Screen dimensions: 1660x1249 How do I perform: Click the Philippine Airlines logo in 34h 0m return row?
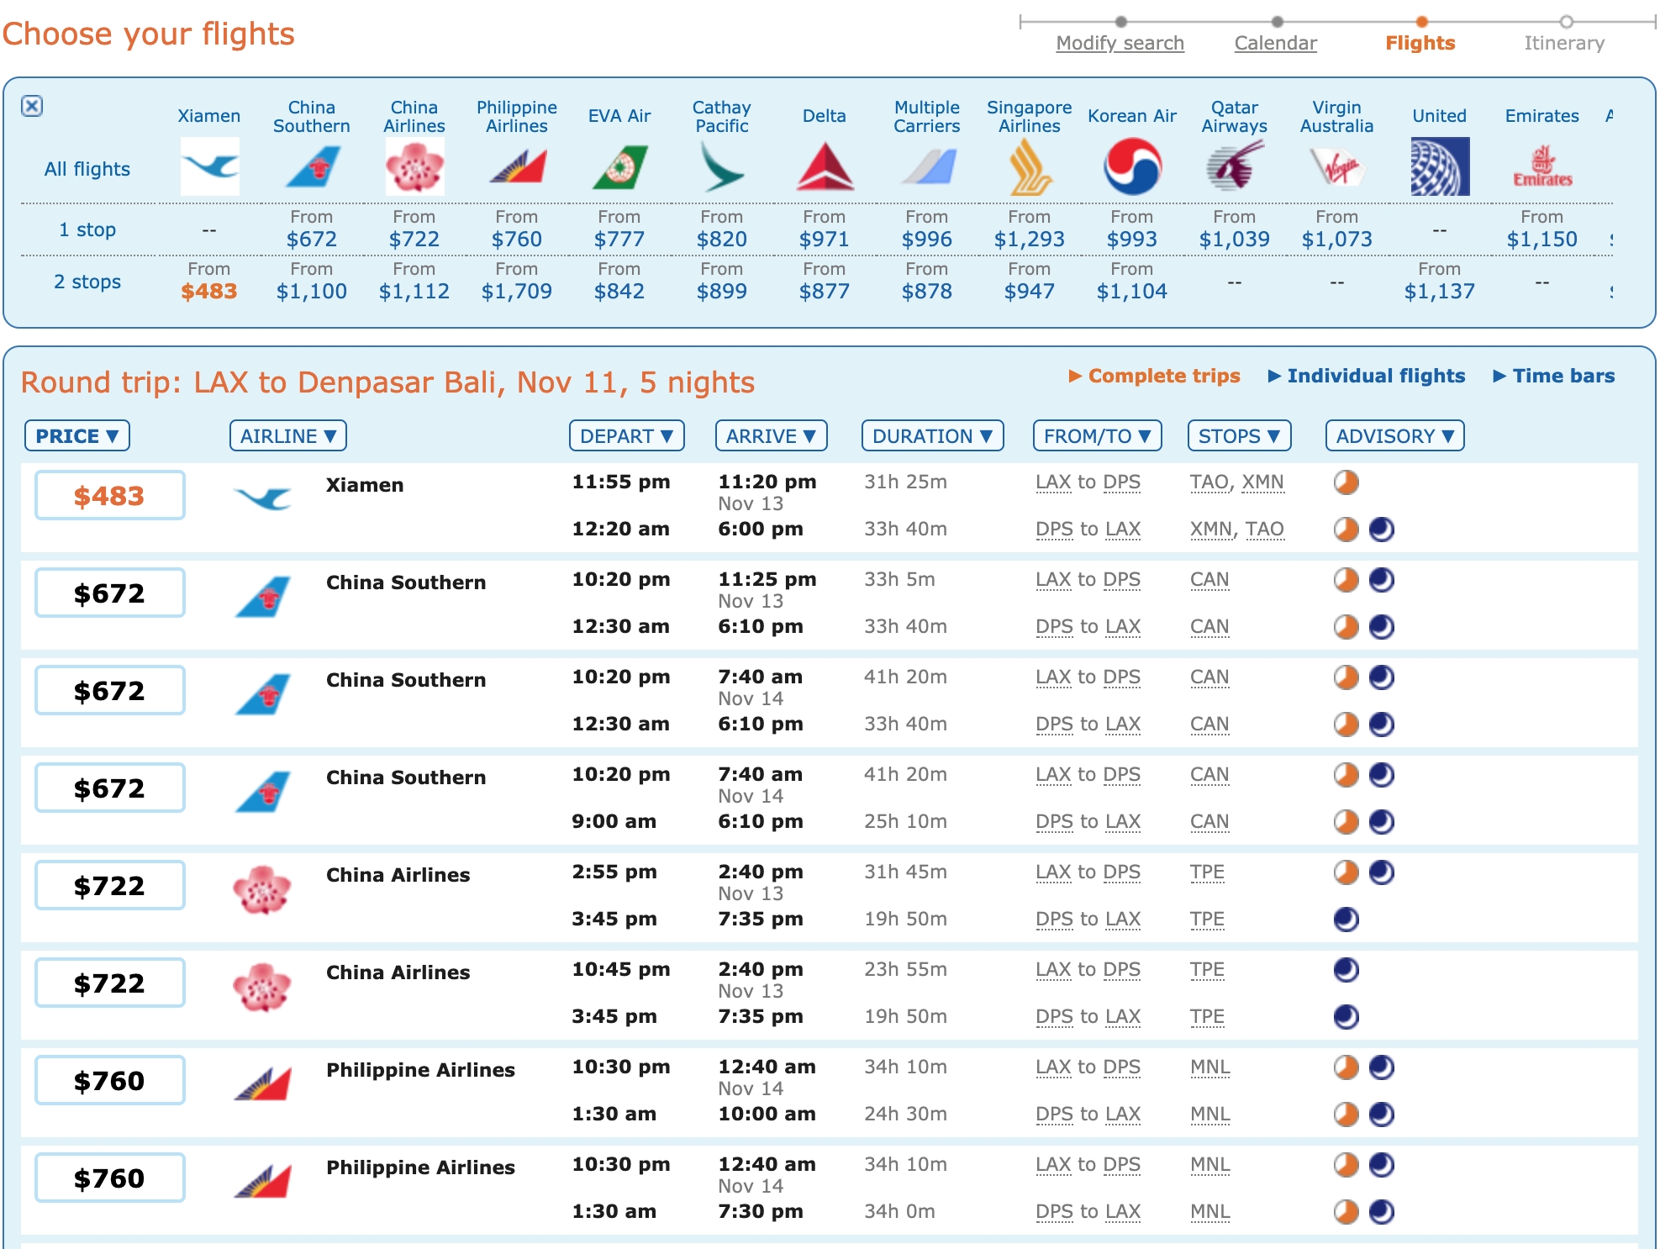(x=262, y=1182)
